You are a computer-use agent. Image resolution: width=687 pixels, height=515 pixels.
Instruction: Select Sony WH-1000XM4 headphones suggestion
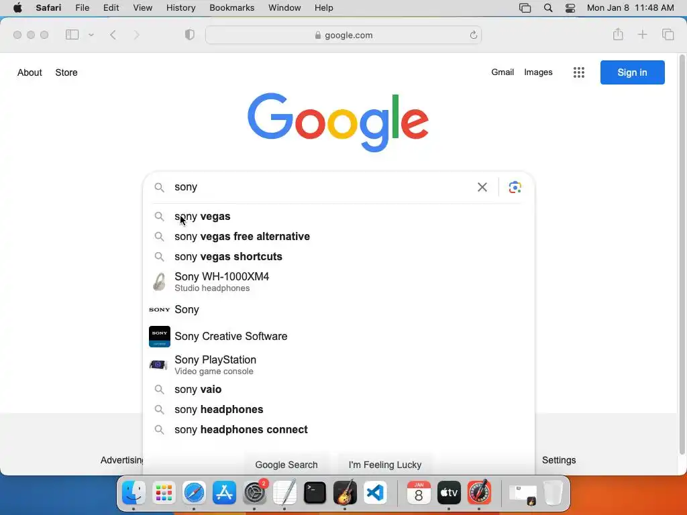pyautogui.click(x=338, y=282)
